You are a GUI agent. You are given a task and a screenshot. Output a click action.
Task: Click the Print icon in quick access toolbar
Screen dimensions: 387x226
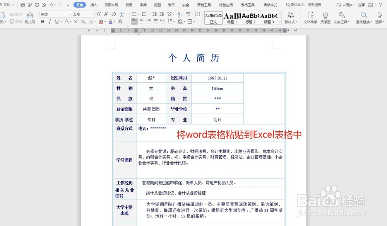(x=37, y=5)
